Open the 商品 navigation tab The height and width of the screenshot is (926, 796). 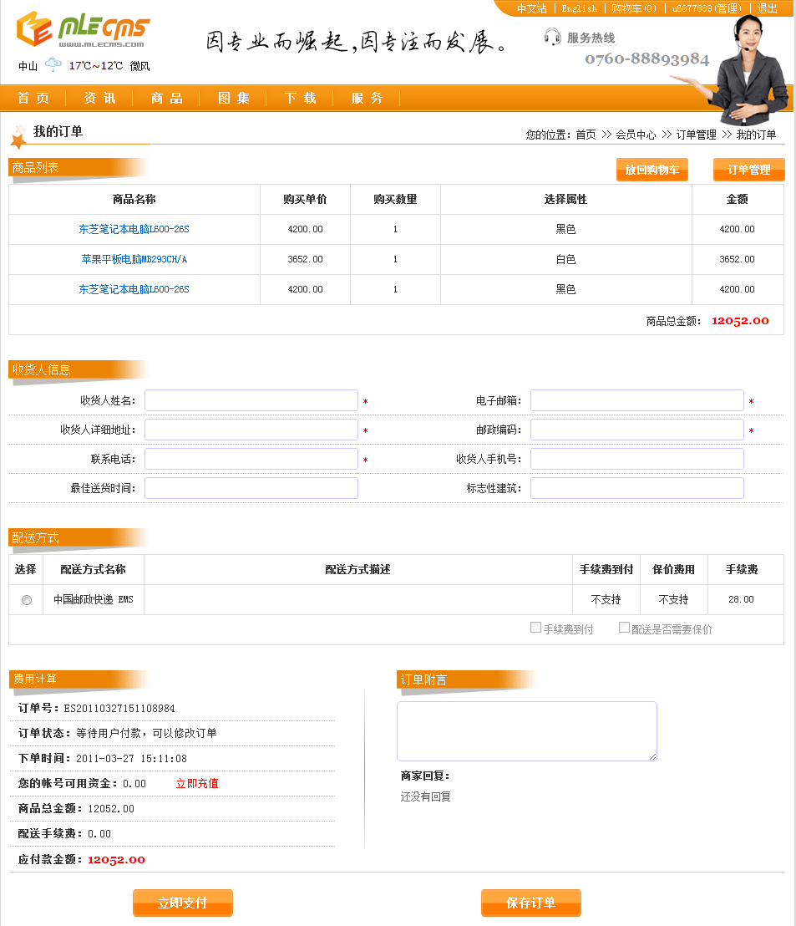pos(167,98)
